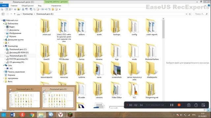Collapse the Рабочий стол tree node
The height and width of the screenshot is (118, 211).
pos(2,20)
